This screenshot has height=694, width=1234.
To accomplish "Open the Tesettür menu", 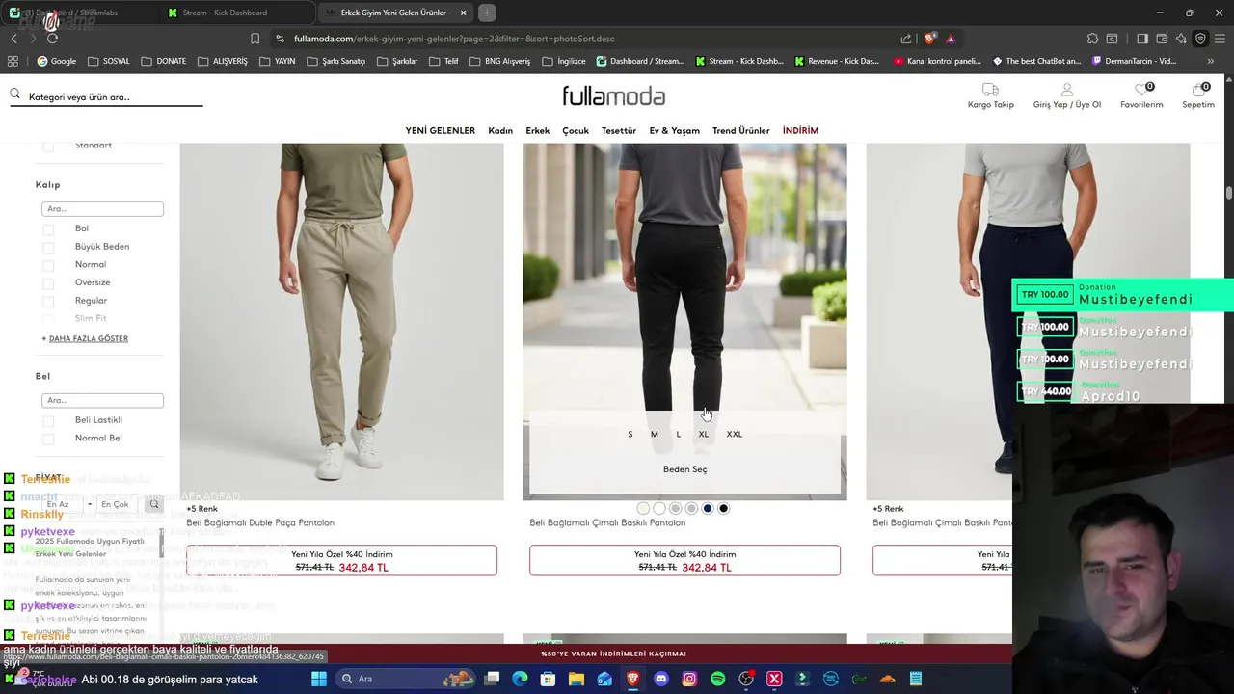I will [619, 130].
